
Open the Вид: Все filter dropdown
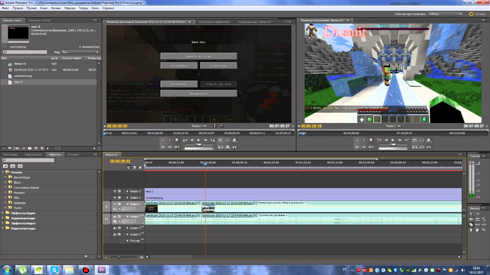pos(80,52)
